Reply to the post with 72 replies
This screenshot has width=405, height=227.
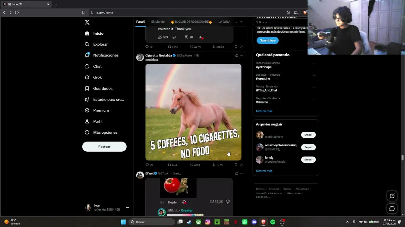tap(149, 47)
